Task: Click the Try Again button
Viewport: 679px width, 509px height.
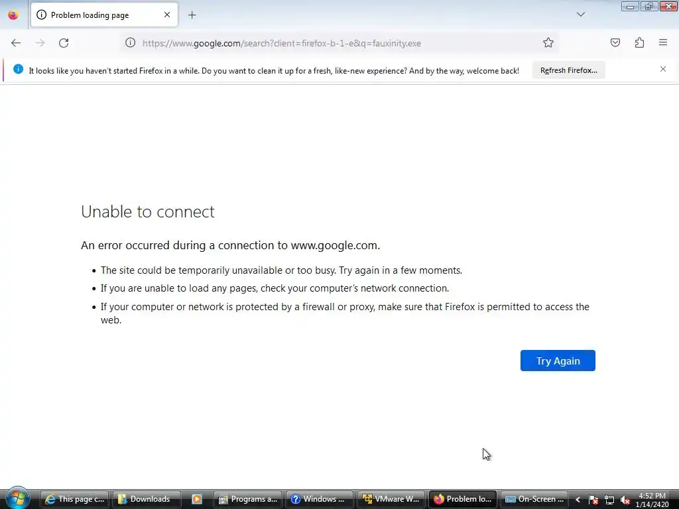Action: pyautogui.click(x=558, y=361)
